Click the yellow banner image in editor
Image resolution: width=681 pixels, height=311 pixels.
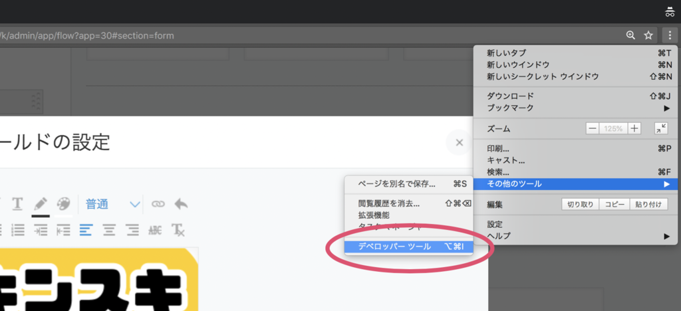(99, 279)
